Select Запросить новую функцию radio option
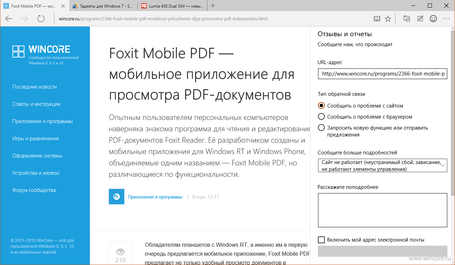The width and height of the screenshot is (455, 265). (321, 128)
